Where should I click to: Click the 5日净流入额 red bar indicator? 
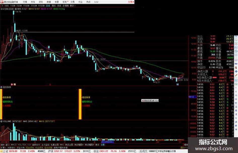pyautogui.click(x=215, y=78)
